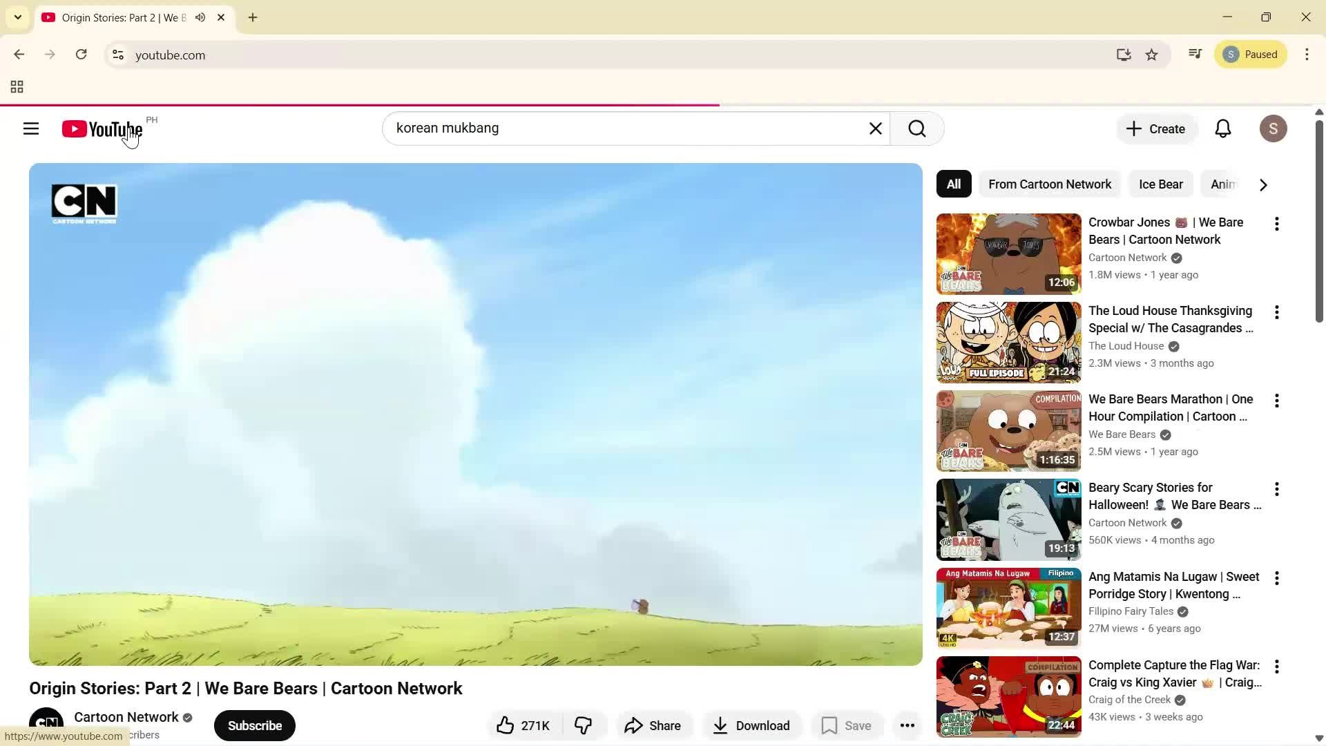Expand more filter chips with the right chevron
Screen dimensions: 1326x746
point(1263,184)
